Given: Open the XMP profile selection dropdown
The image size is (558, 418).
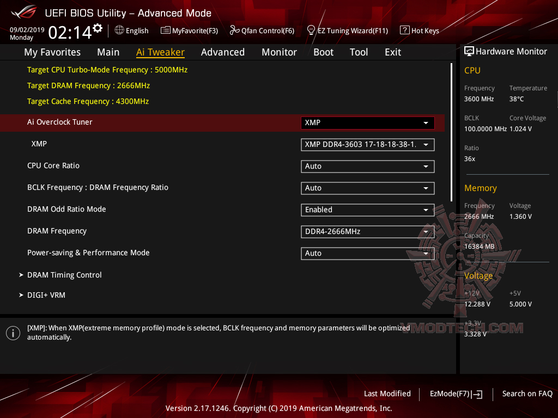Looking at the screenshot, I should pos(367,145).
